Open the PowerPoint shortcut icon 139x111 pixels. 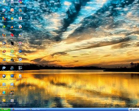12,10
